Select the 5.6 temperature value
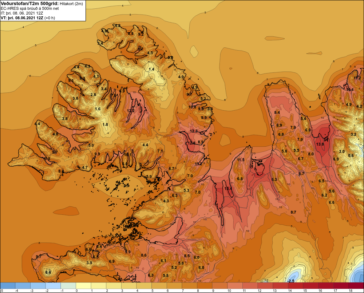This screenshot has width=364, height=293. click(332, 191)
